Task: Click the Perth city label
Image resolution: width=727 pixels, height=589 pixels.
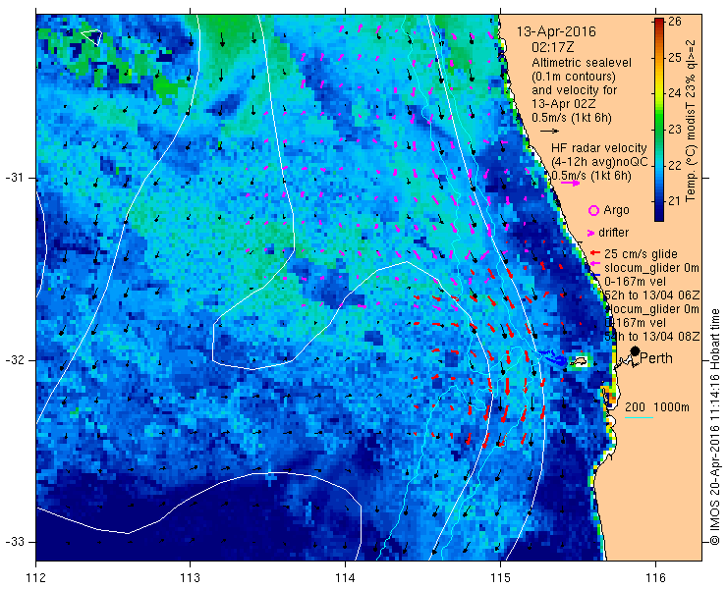Action: pos(656,358)
